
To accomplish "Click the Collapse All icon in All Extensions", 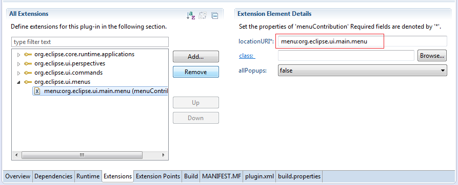I will tap(215, 16).
